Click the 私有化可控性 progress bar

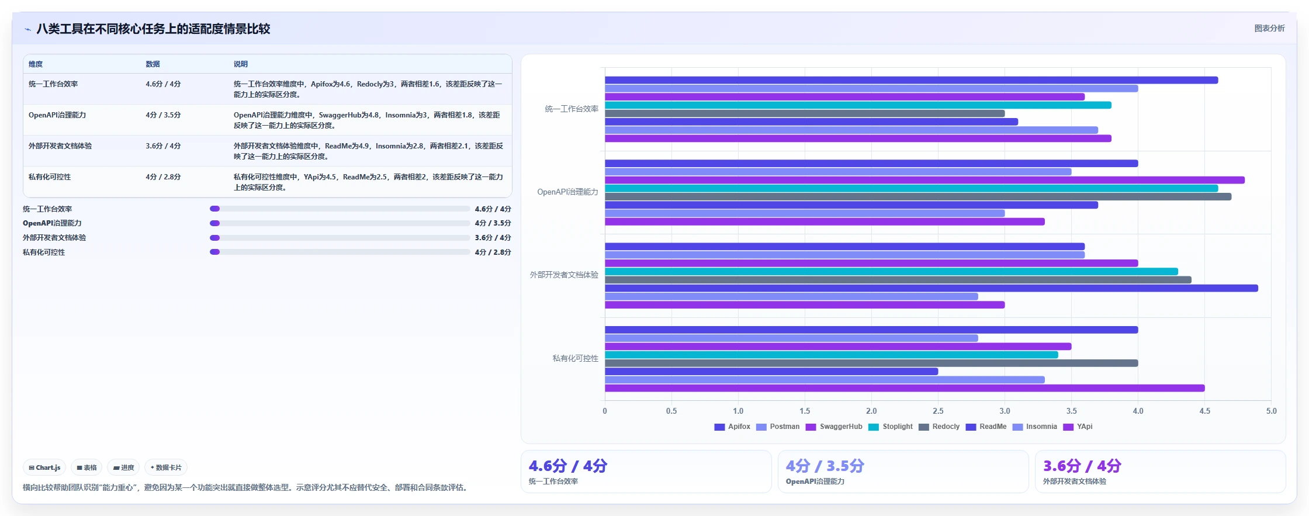340,252
